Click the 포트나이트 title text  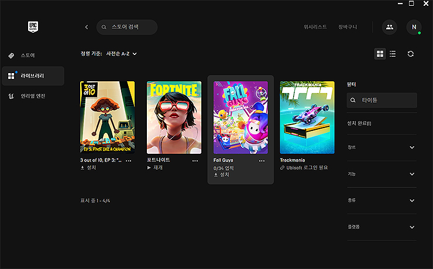pyautogui.click(x=159, y=160)
